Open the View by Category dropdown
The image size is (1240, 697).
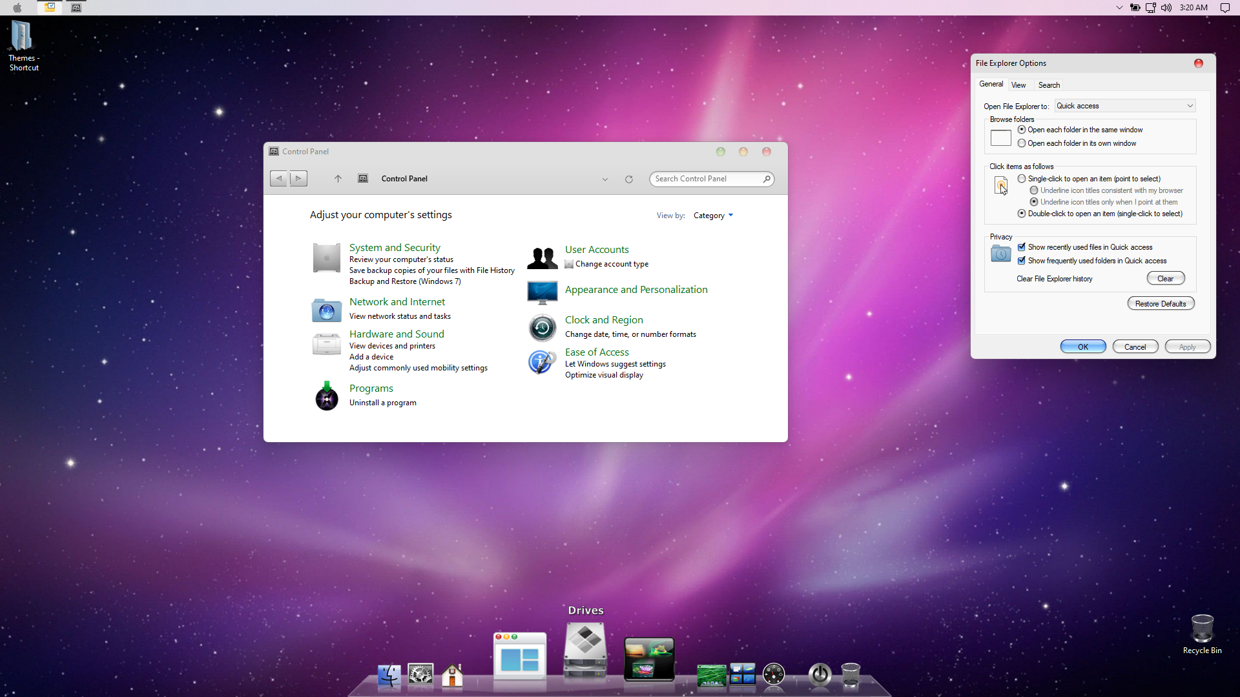click(713, 216)
